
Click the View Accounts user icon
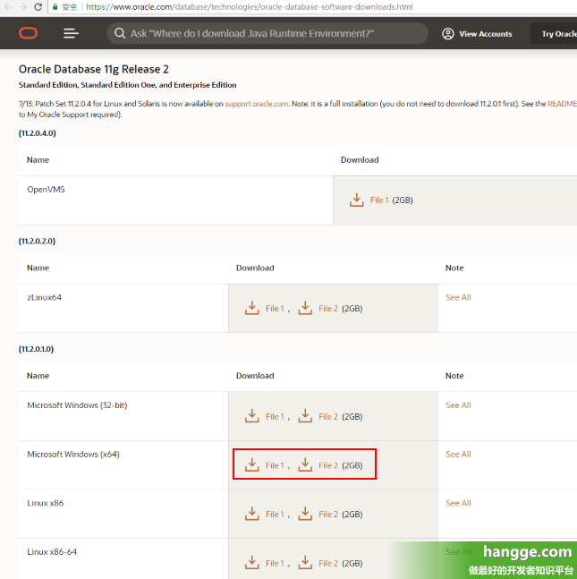(447, 34)
